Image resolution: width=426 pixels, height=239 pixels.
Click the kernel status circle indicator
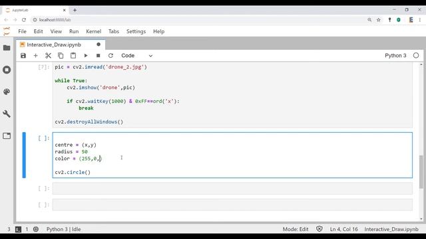tap(416, 56)
